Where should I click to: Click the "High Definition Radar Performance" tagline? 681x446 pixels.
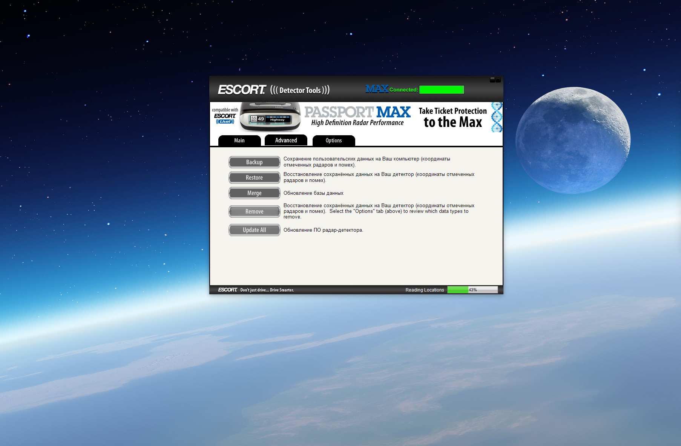(x=357, y=123)
